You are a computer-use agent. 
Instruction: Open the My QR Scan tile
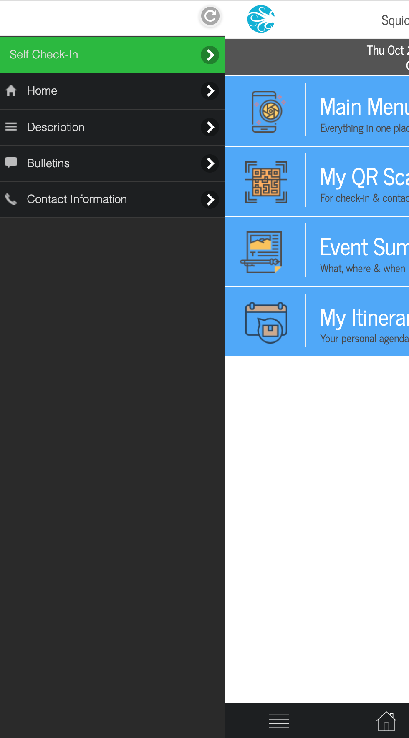pyautogui.click(x=317, y=181)
